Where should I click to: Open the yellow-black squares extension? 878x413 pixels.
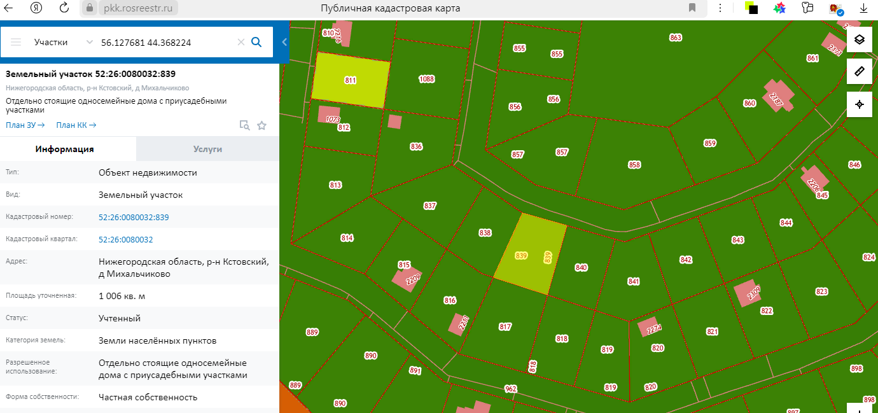(751, 8)
